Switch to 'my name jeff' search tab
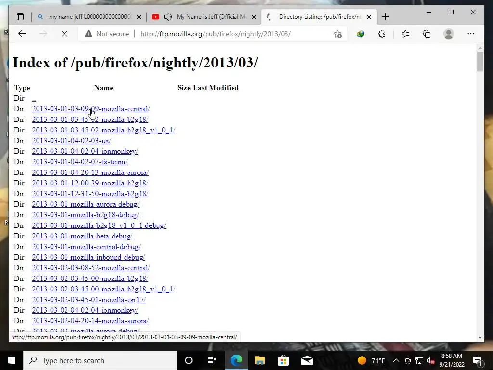This screenshot has height=370, width=493. point(90,17)
